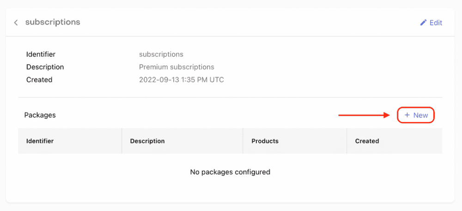
Task: Click the plus icon in the New button
Action: coord(407,115)
